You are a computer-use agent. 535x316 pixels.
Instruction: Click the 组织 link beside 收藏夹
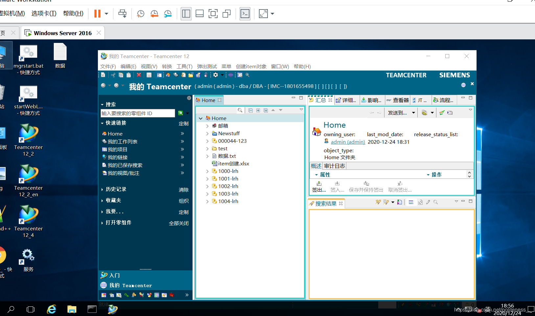(184, 201)
